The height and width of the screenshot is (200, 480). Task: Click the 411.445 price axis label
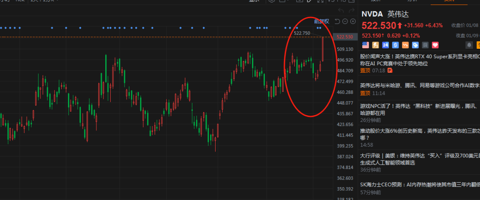click(345, 135)
